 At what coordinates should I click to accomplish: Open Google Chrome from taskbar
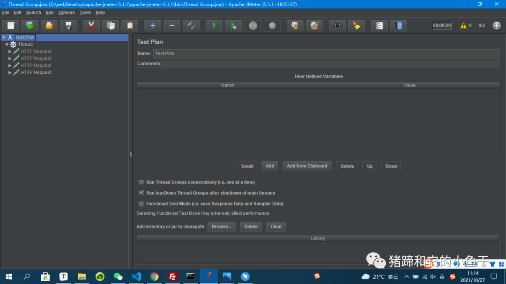(154, 277)
